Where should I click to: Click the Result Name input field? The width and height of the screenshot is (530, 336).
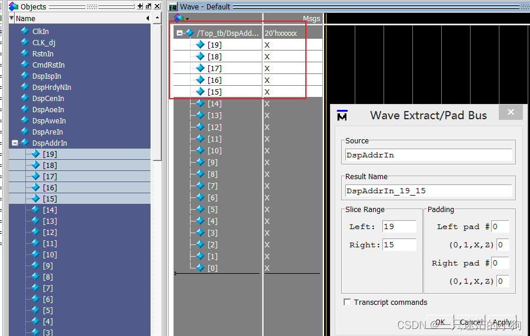pyautogui.click(x=428, y=191)
